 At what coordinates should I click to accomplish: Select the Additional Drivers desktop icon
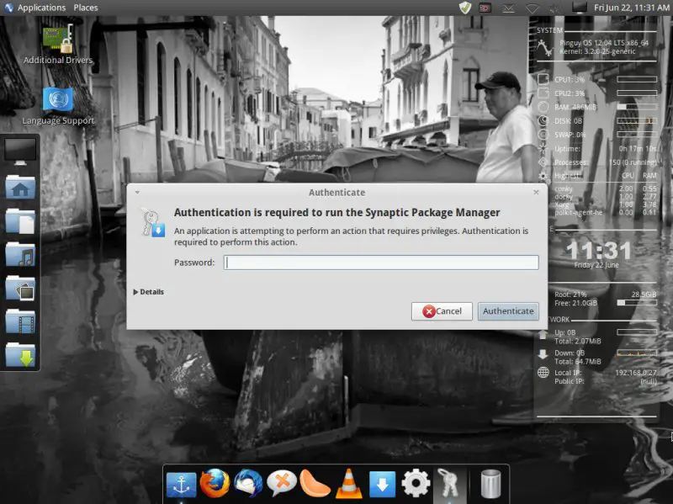point(58,45)
